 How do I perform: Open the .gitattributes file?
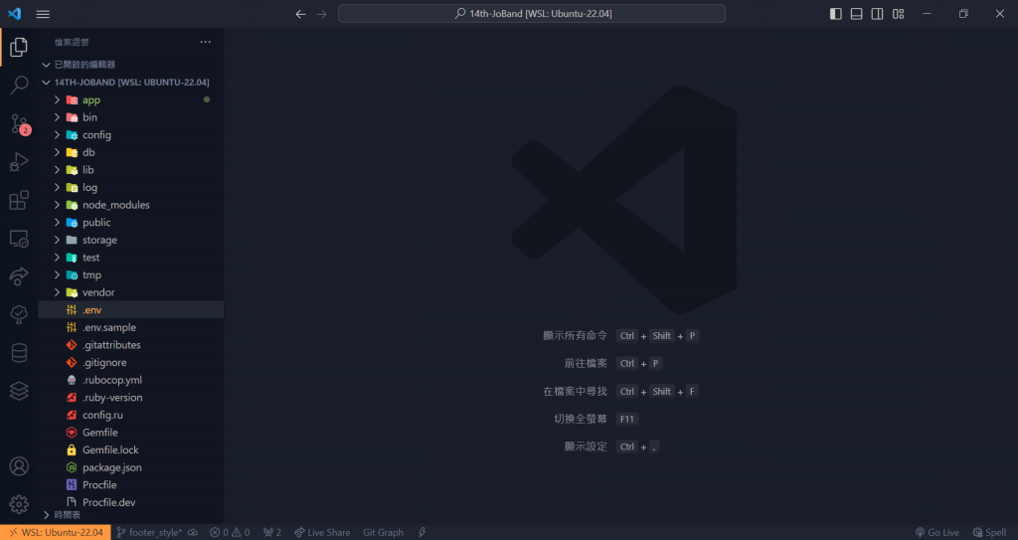[131, 345]
